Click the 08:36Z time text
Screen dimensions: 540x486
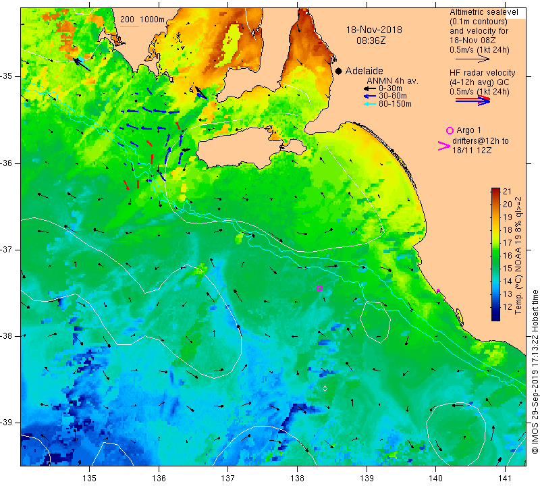pos(371,40)
